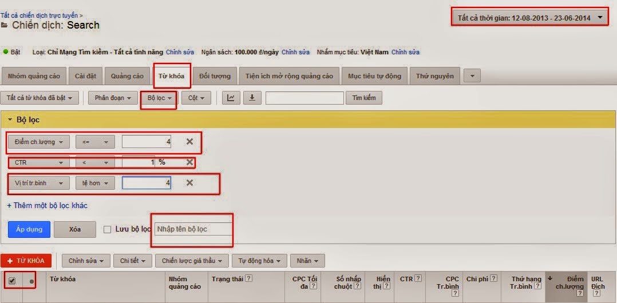Click help icon under CPC Tr.bình

pos(455,294)
